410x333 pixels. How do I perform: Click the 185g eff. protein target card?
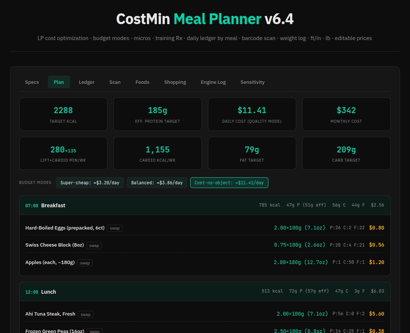158,114
